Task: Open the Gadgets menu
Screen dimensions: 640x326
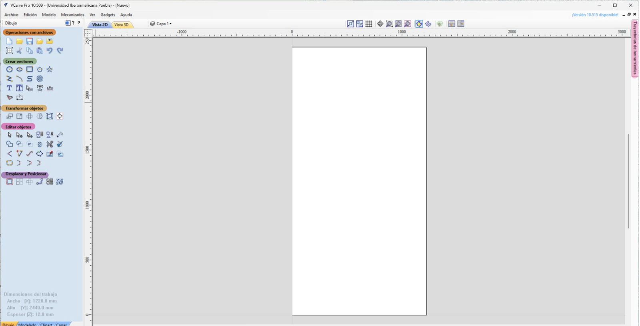Action: point(108,15)
